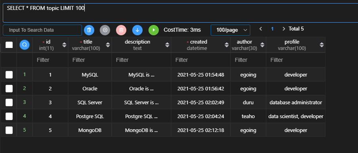Viewport: 358px width, 153px height.
Task: Click the gray plus-circle insert row icon
Action: (x=105, y=30)
